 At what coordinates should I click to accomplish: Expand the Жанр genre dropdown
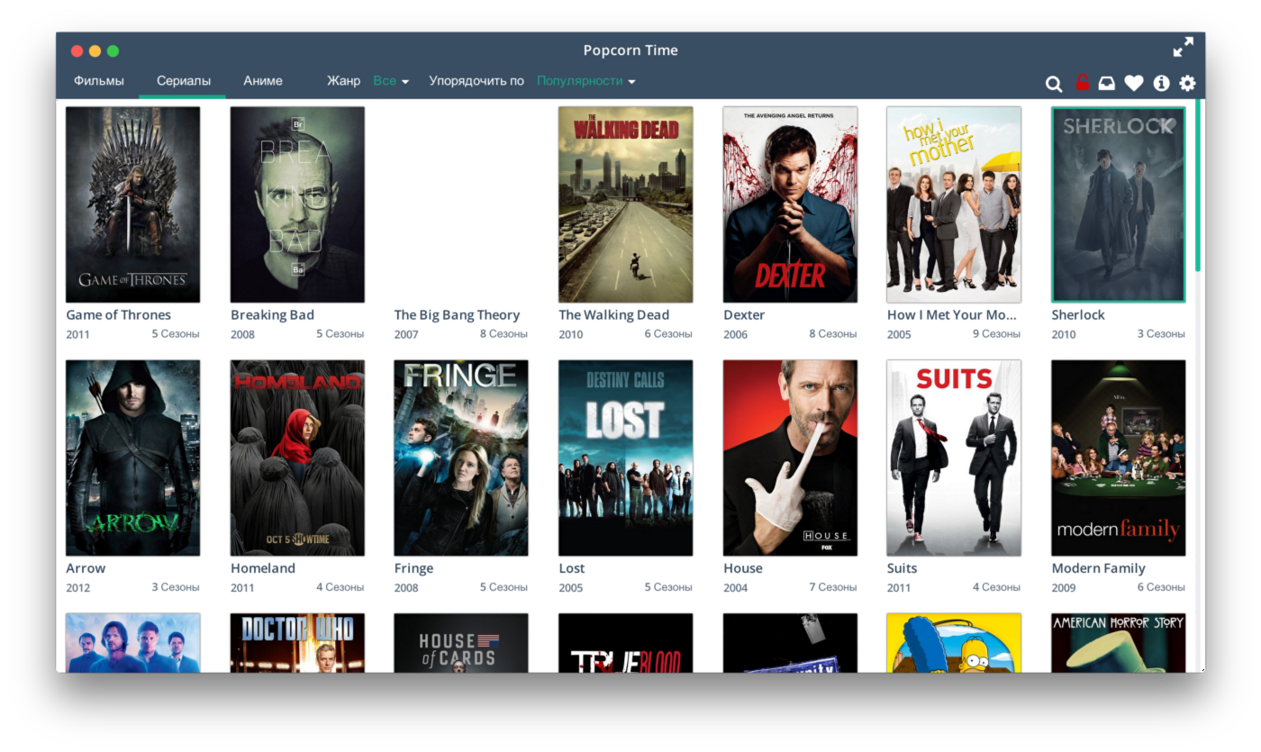pos(391,81)
